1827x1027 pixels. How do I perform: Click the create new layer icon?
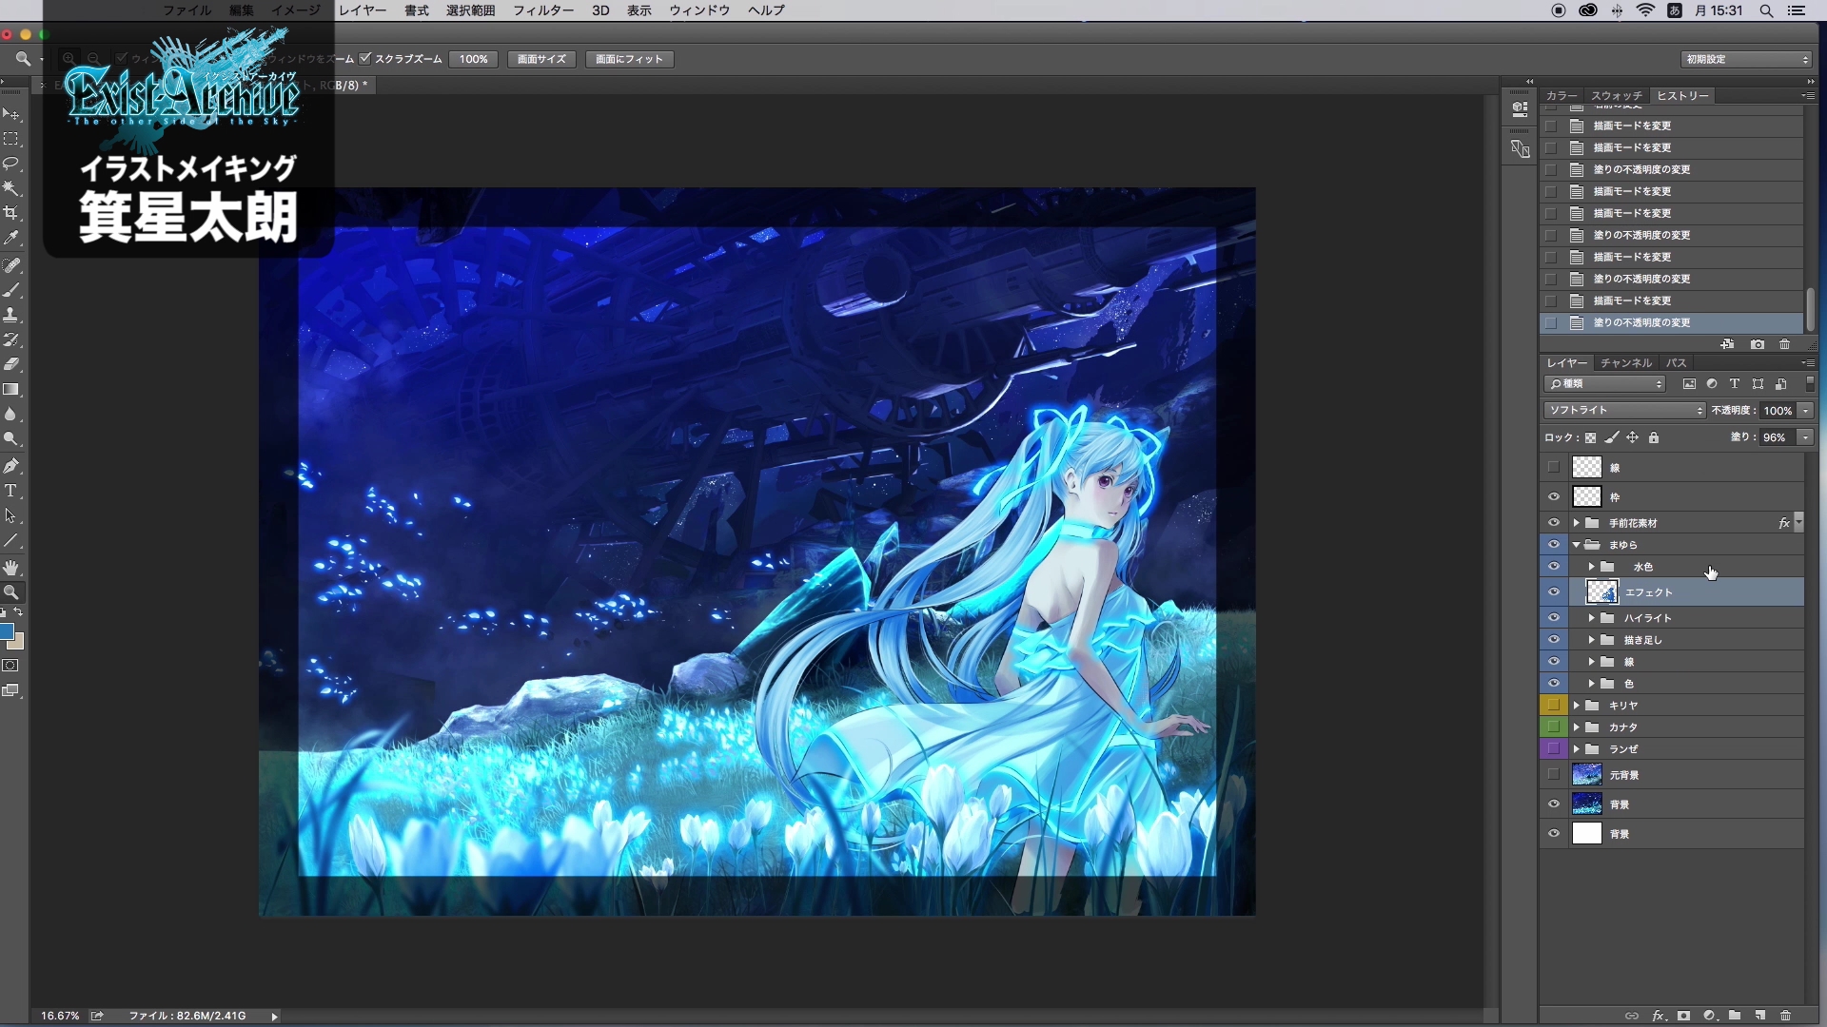pos(1760,1016)
